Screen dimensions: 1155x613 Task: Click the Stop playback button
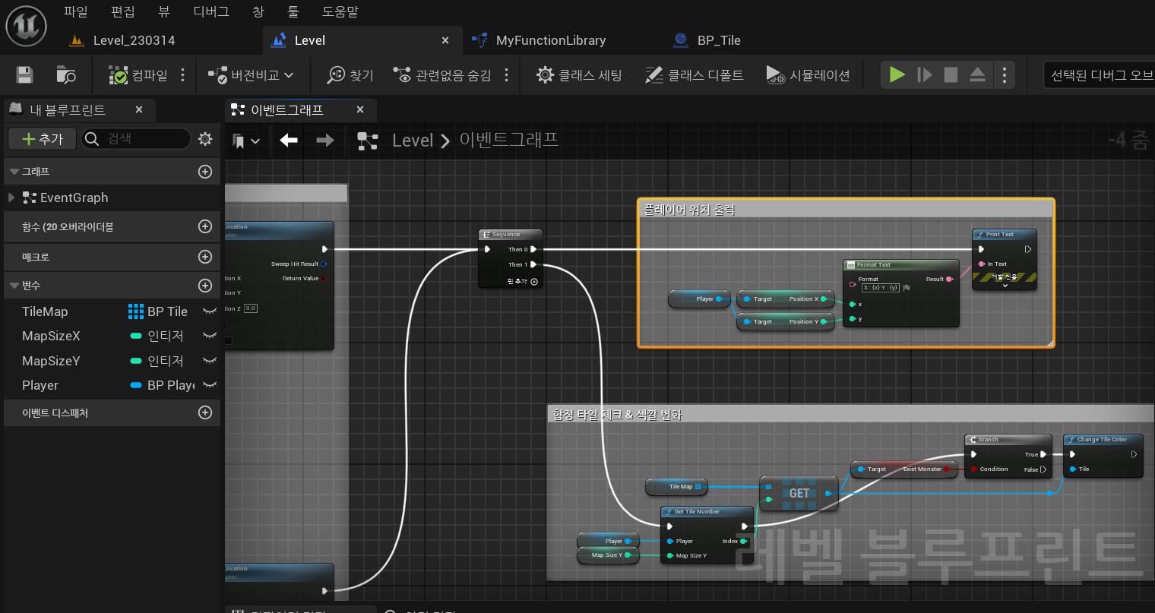pos(951,75)
